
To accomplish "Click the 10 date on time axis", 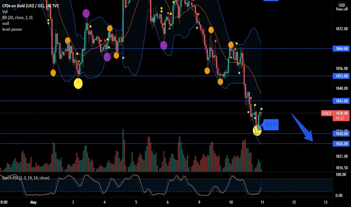I will 231,202.
